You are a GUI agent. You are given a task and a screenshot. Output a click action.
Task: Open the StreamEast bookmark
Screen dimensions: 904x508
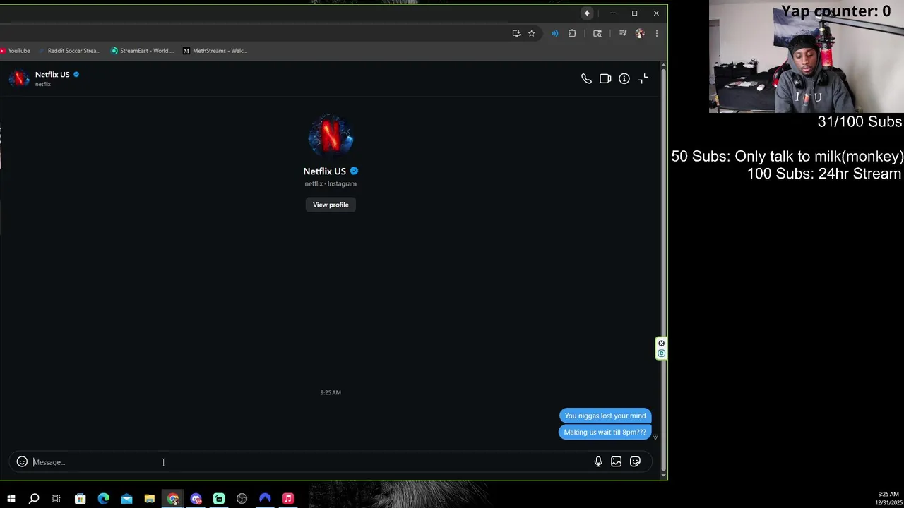(142, 51)
